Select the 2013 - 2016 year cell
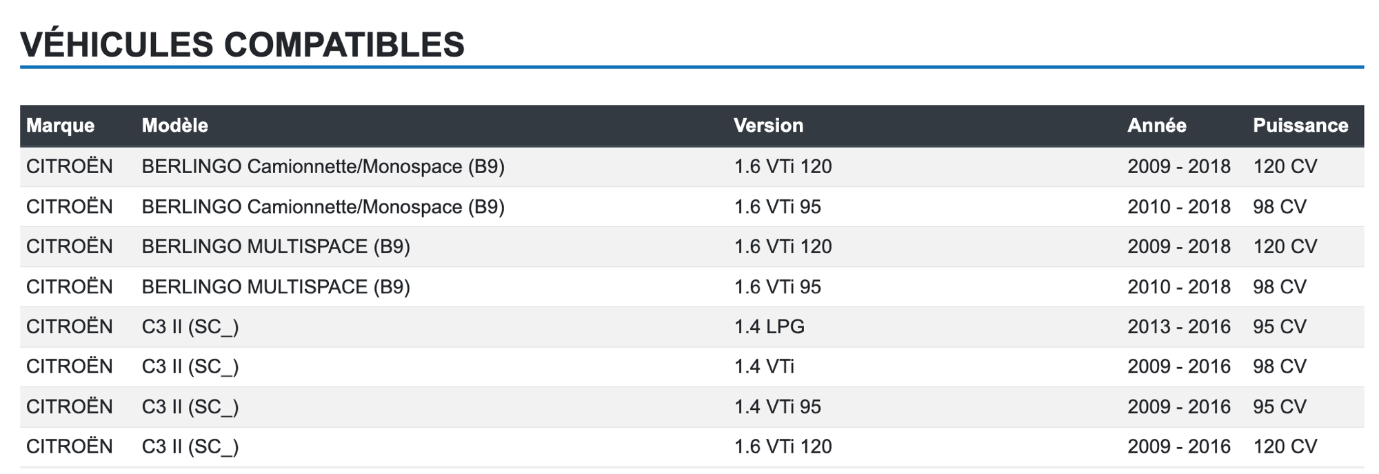 tap(1178, 326)
